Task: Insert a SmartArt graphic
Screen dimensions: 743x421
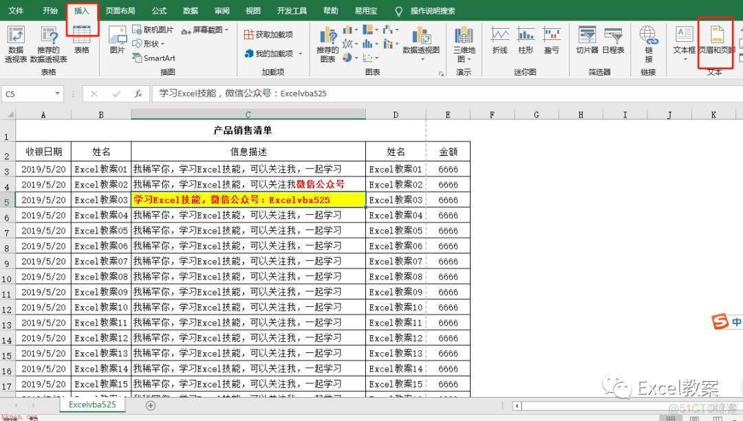Action: [x=153, y=58]
